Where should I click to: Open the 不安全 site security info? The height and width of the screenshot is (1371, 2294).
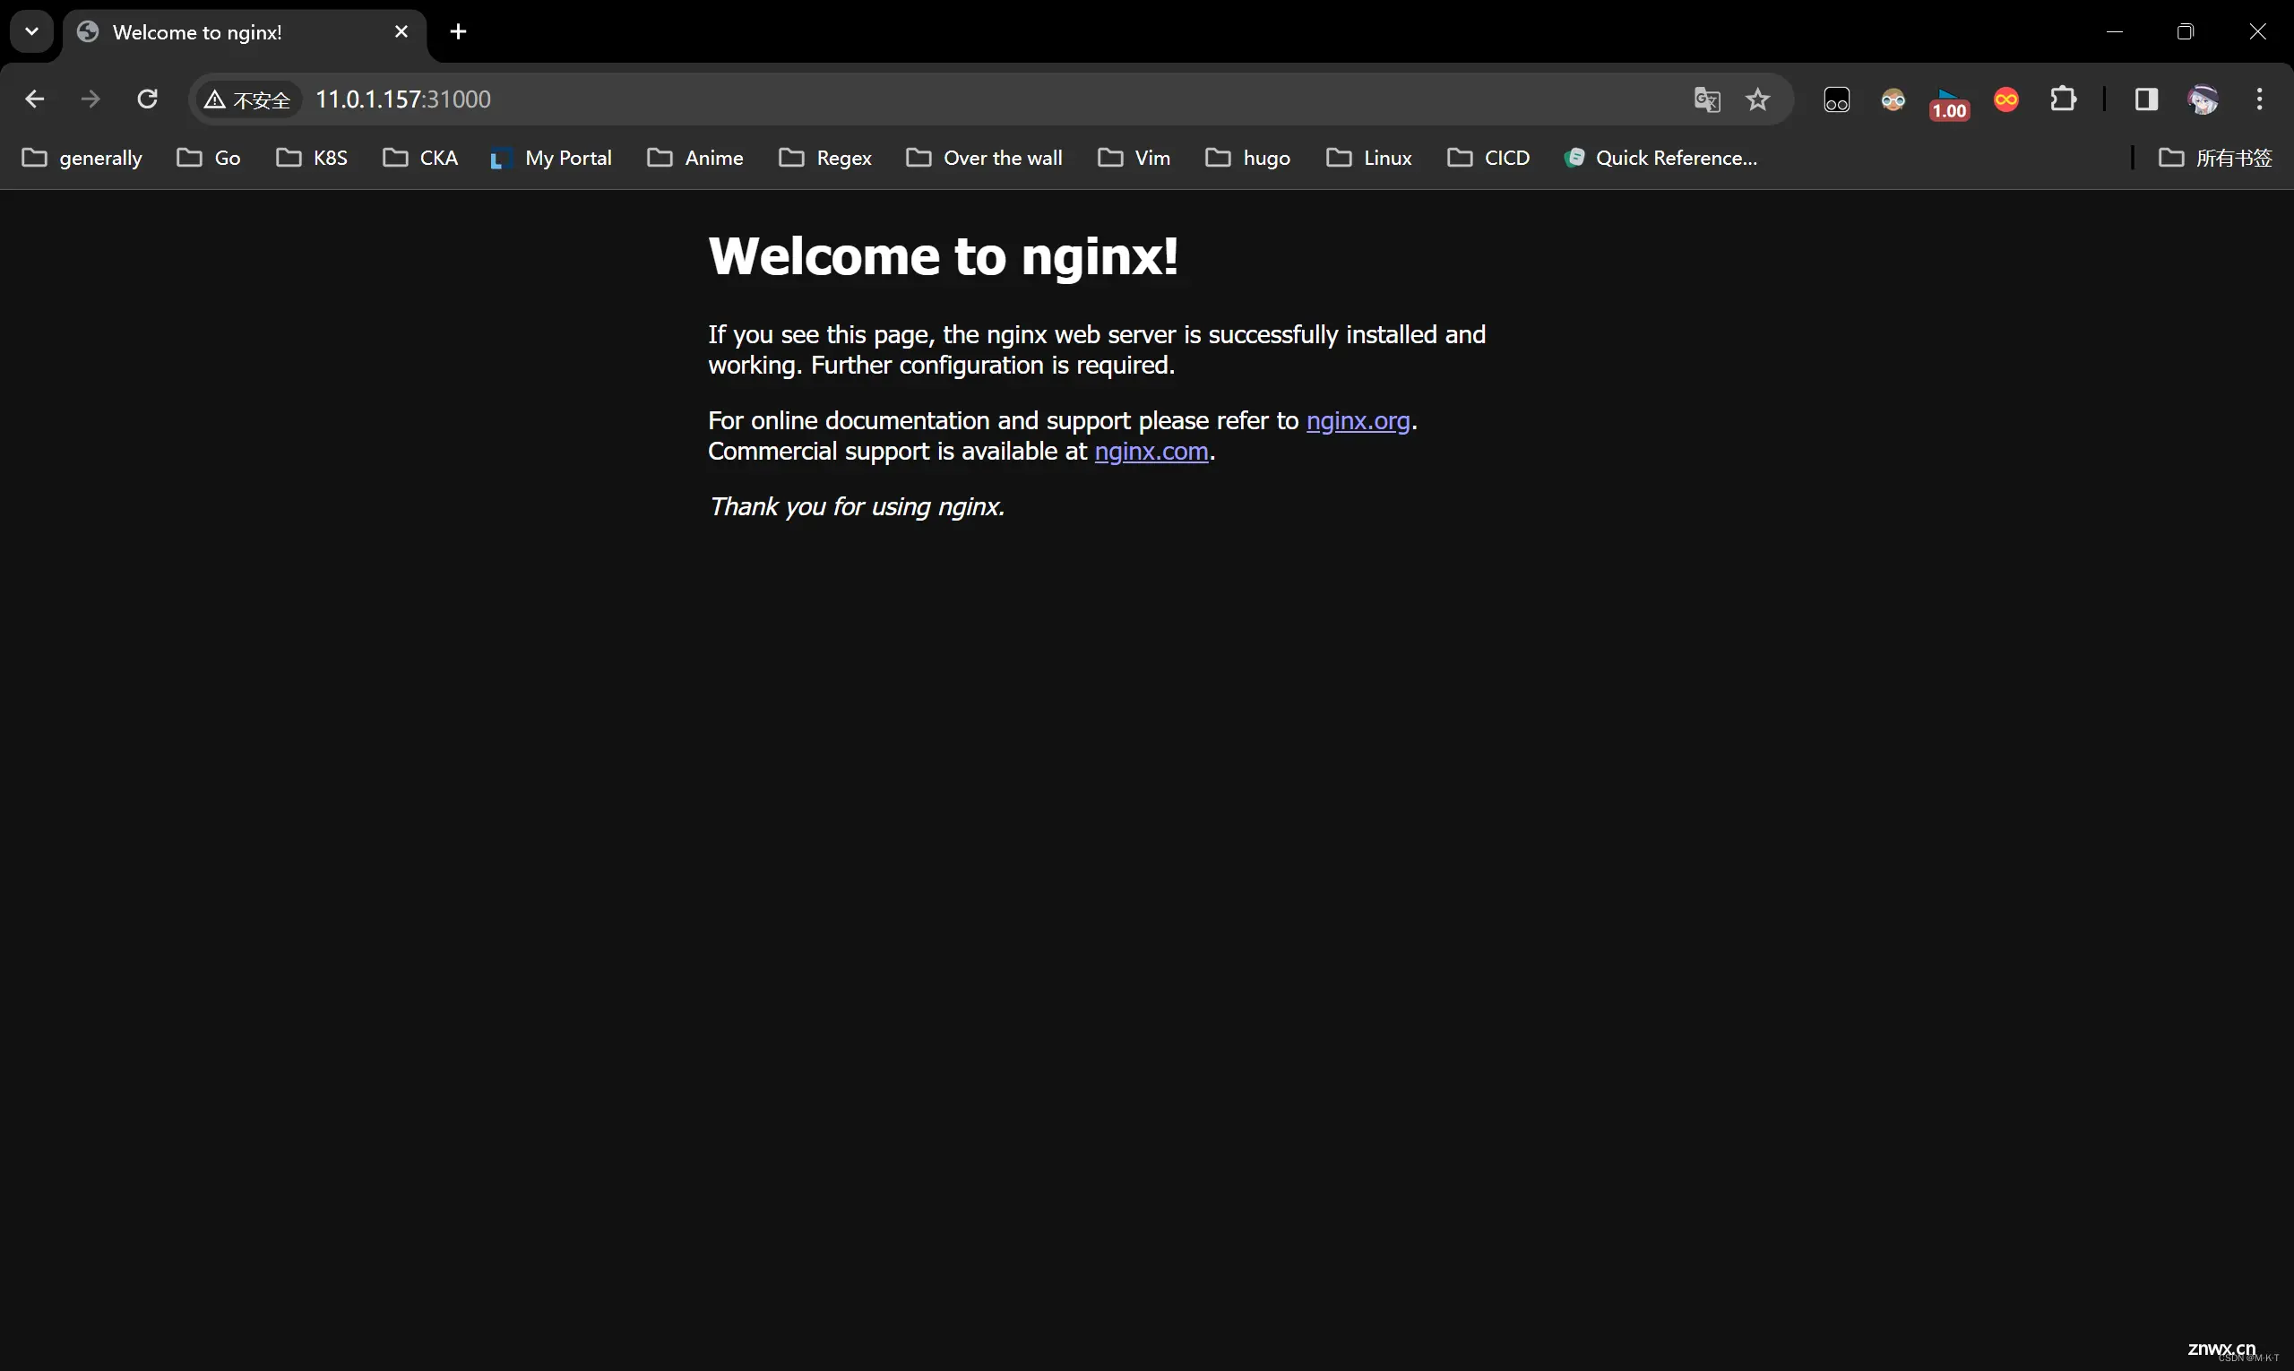point(247,99)
